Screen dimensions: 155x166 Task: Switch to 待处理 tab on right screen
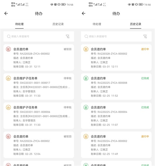point(97,24)
